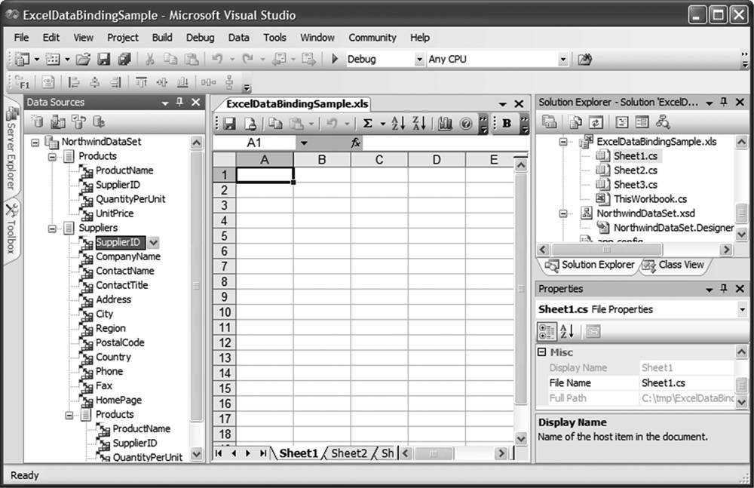Open the Any CPU platform dropdown

563,59
